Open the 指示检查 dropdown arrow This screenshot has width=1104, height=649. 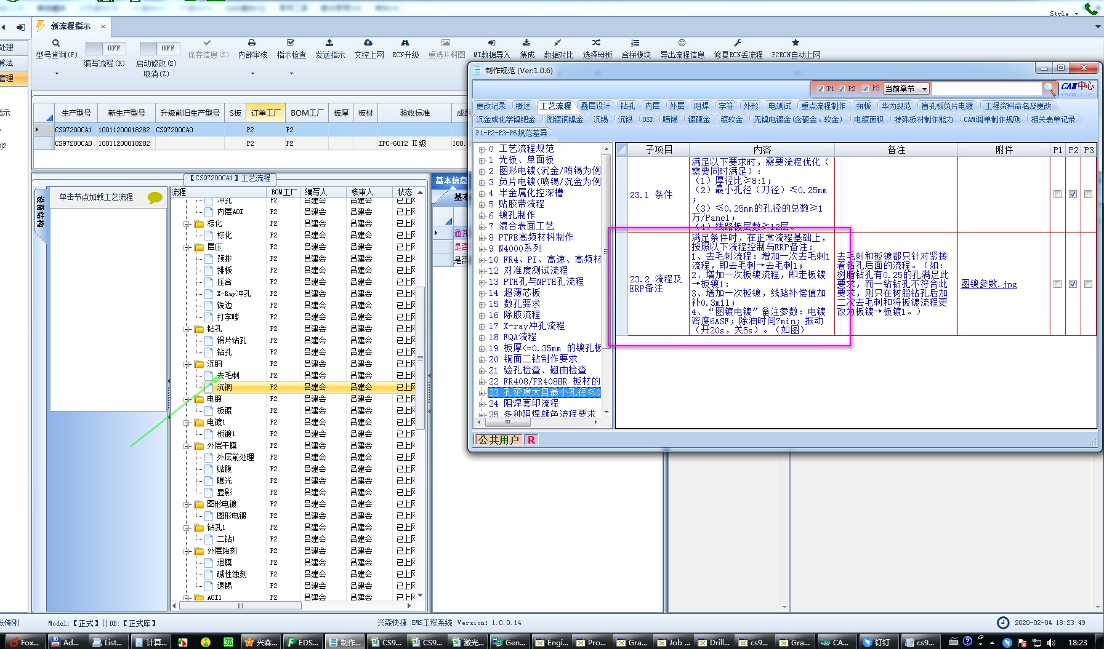pos(291,74)
